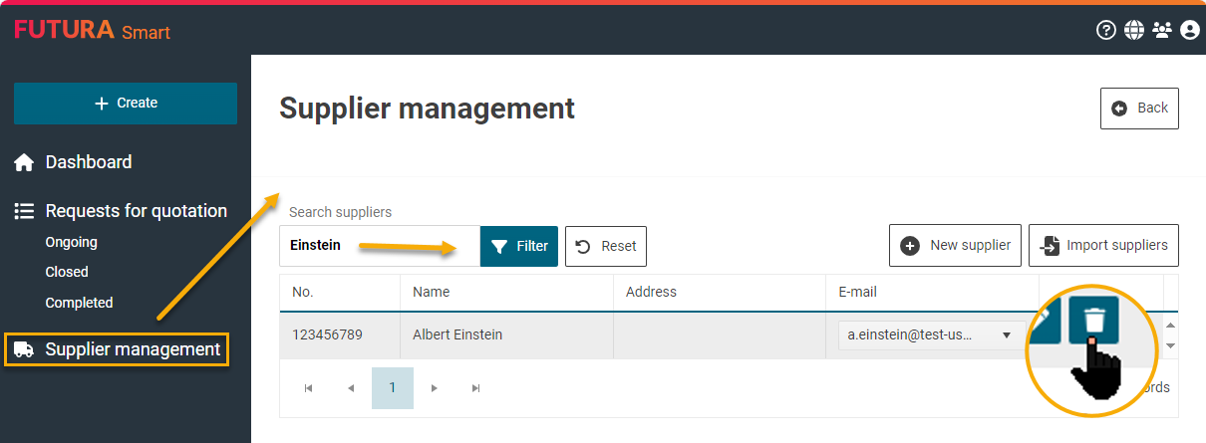Screen dimensions: 1206x443
Task: Open the user profile account icon
Action: 1189,31
